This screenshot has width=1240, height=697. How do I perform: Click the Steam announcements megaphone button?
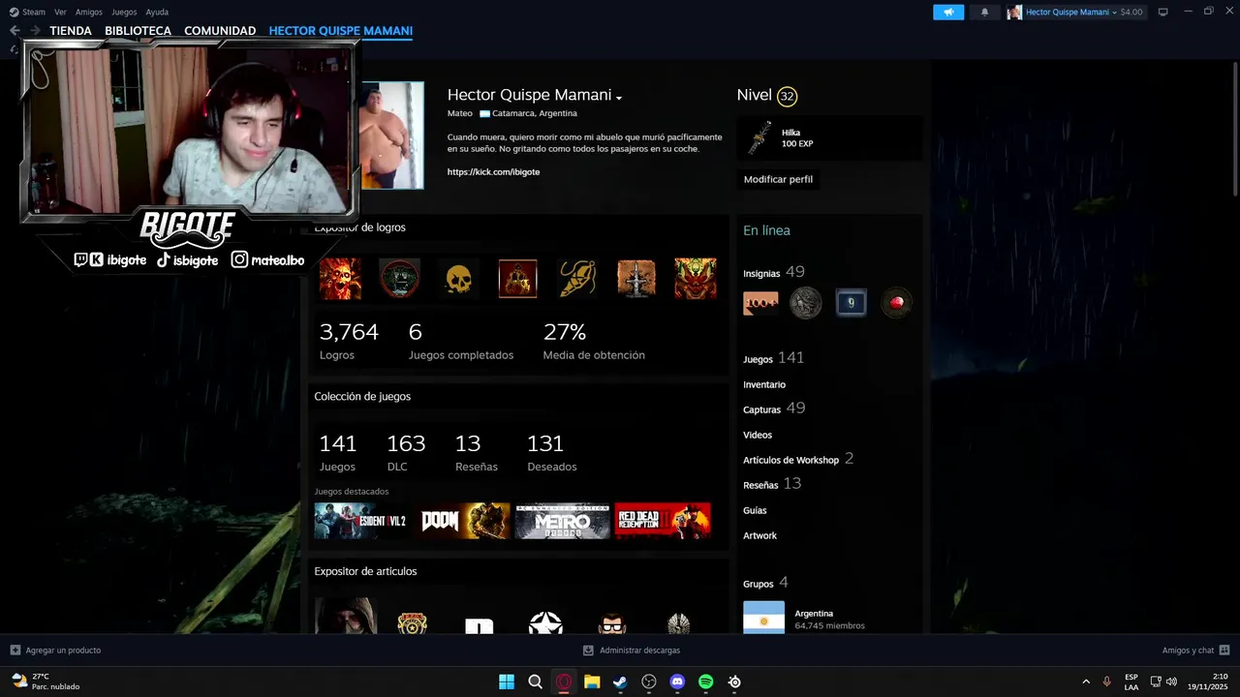[948, 12]
